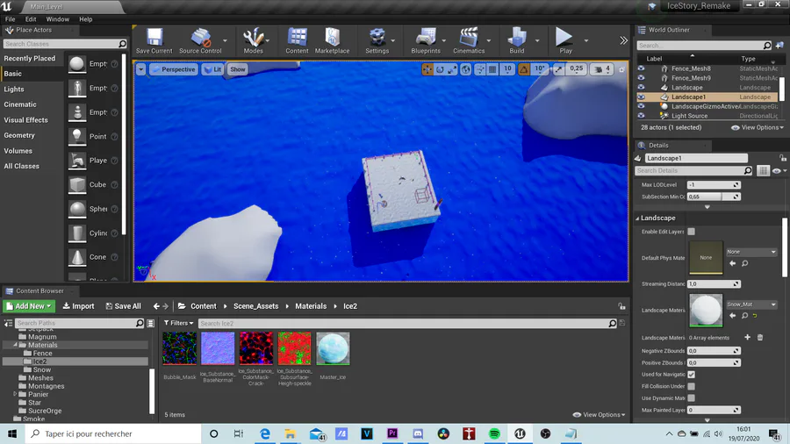Image resolution: width=790 pixels, height=444 pixels.
Task: Select scale gizmo icon in viewport
Action: click(x=452, y=69)
